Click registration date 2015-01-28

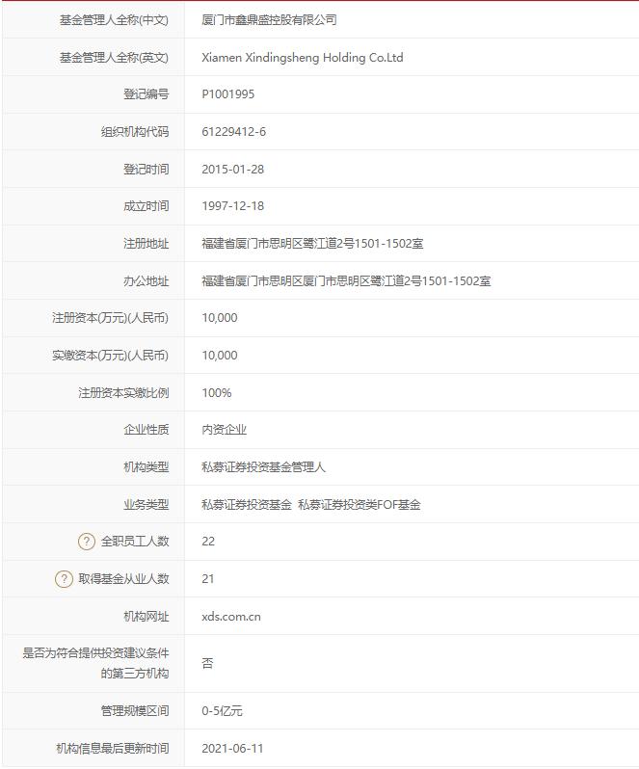tap(233, 170)
